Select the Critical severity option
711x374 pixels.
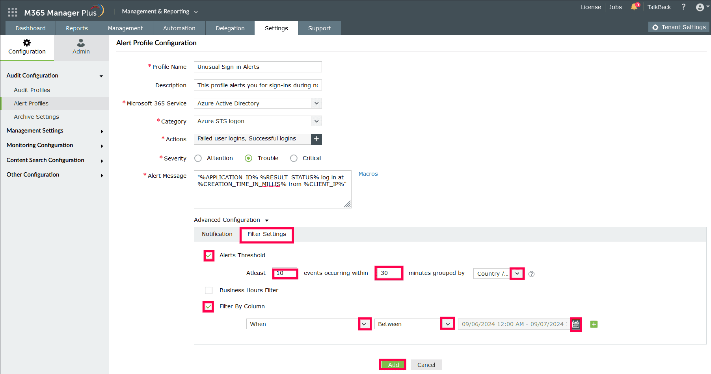(294, 158)
